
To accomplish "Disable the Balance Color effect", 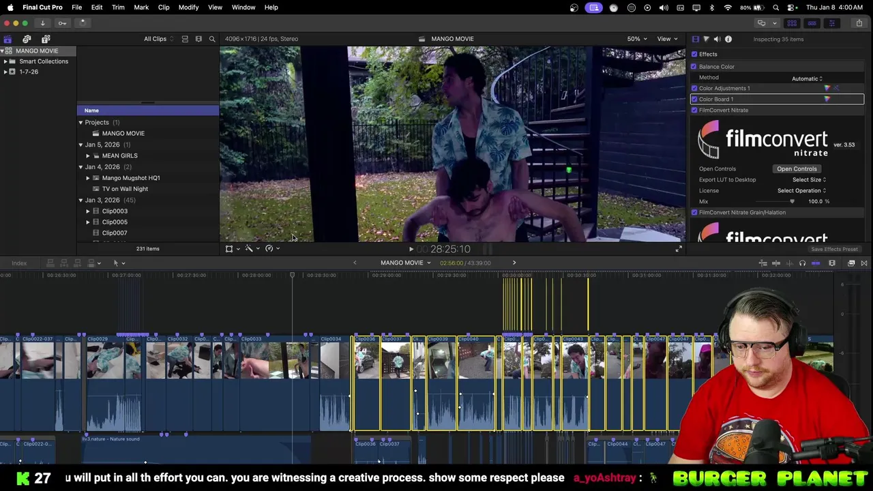I will coord(694,66).
